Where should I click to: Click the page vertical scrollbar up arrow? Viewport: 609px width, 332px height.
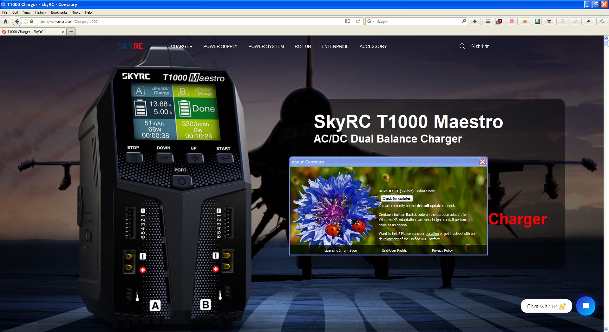point(606,38)
